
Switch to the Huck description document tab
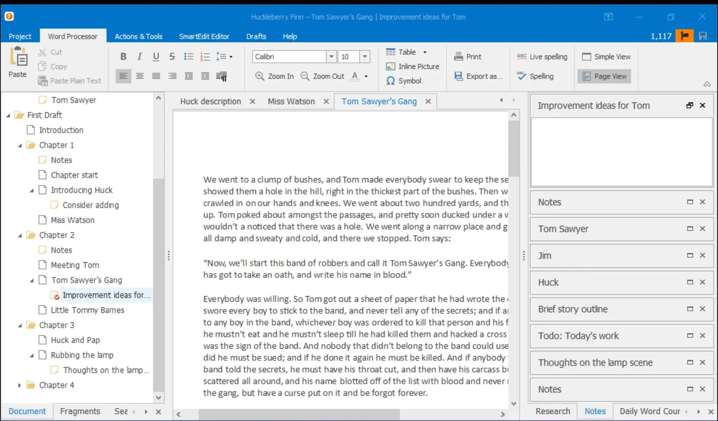(210, 101)
